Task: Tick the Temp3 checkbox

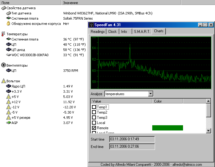Action: click(x=94, y=118)
